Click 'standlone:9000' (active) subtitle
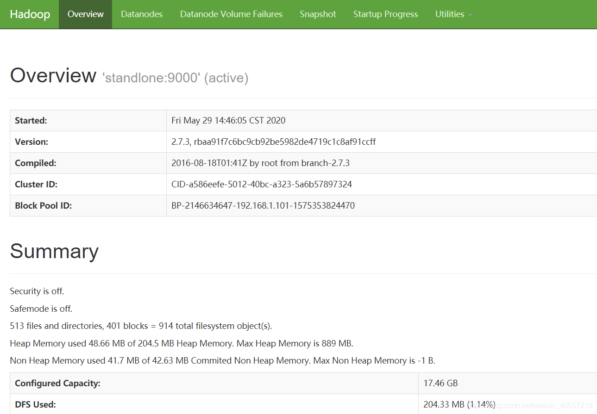 click(x=175, y=78)
